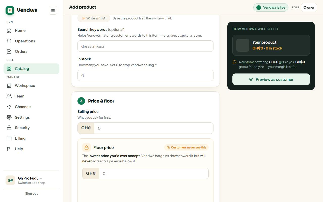
Task: Click the GP shop avatar
Action: point(10,180)
